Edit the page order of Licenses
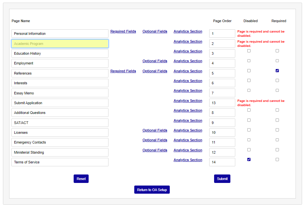The image size is (305, 208). [222, 132]
